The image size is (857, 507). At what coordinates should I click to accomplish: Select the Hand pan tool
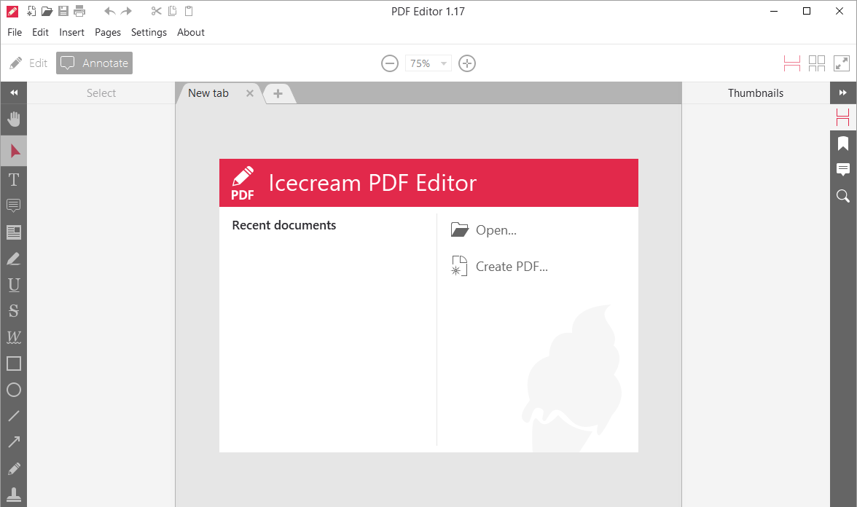14,119
